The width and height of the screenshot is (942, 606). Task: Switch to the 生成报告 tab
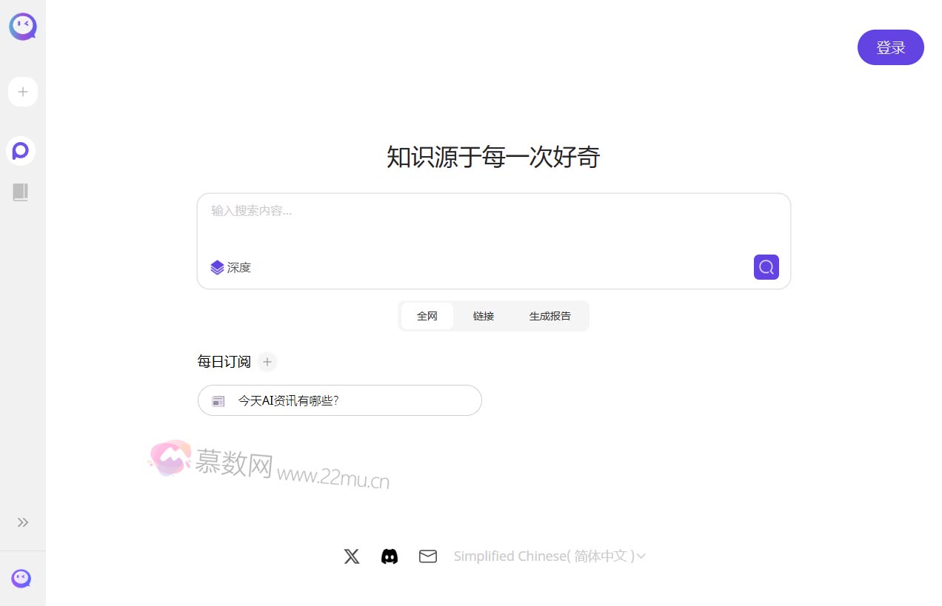point(549,316)
